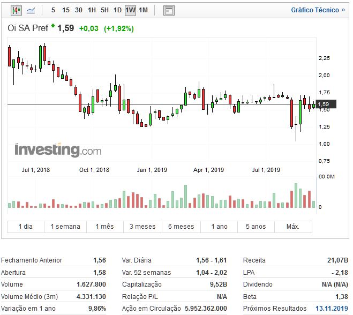Show the 5 anos range

(x=256, y=227)
